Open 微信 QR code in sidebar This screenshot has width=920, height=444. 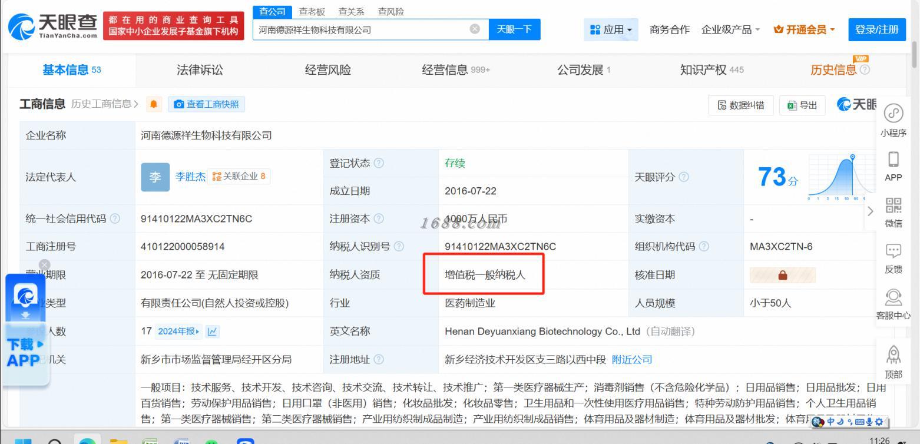click(893, 213)
